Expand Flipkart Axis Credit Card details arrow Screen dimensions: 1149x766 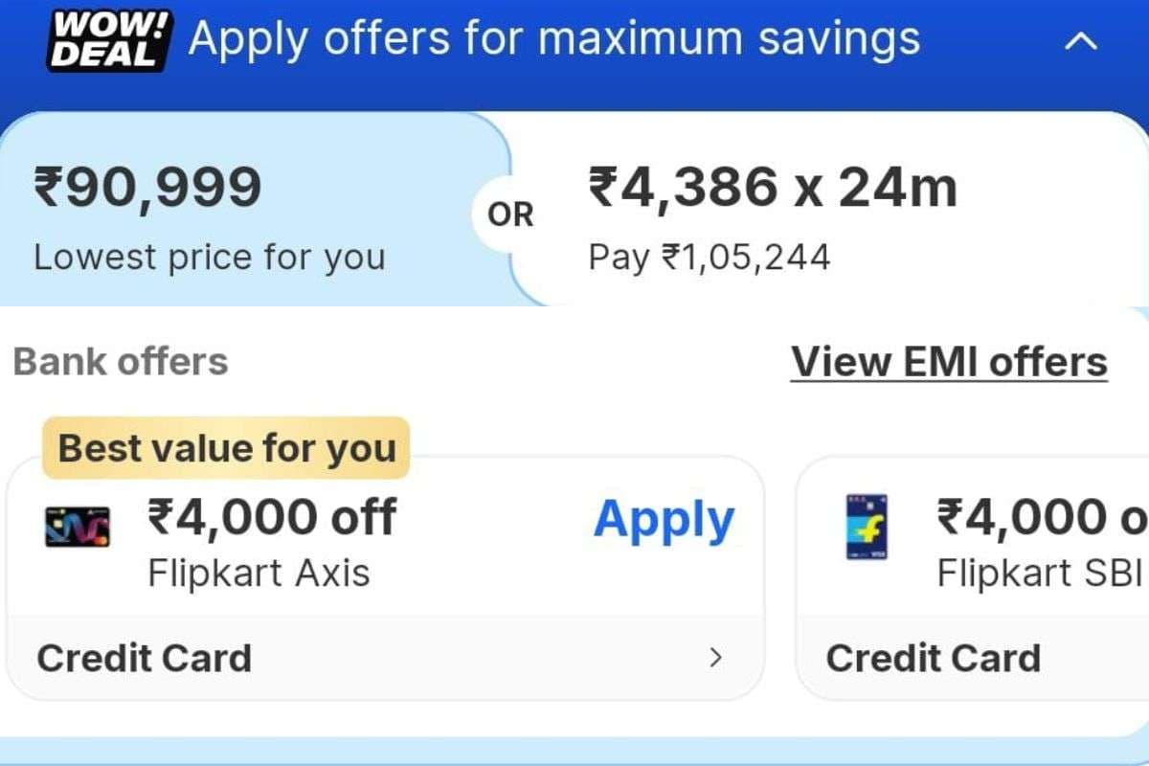[x=715, y=658]
